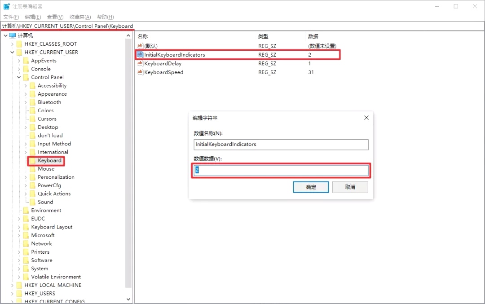This screenshot has height=304, width=485.
Task: Click the registry editor app icon
Action: 6,6
